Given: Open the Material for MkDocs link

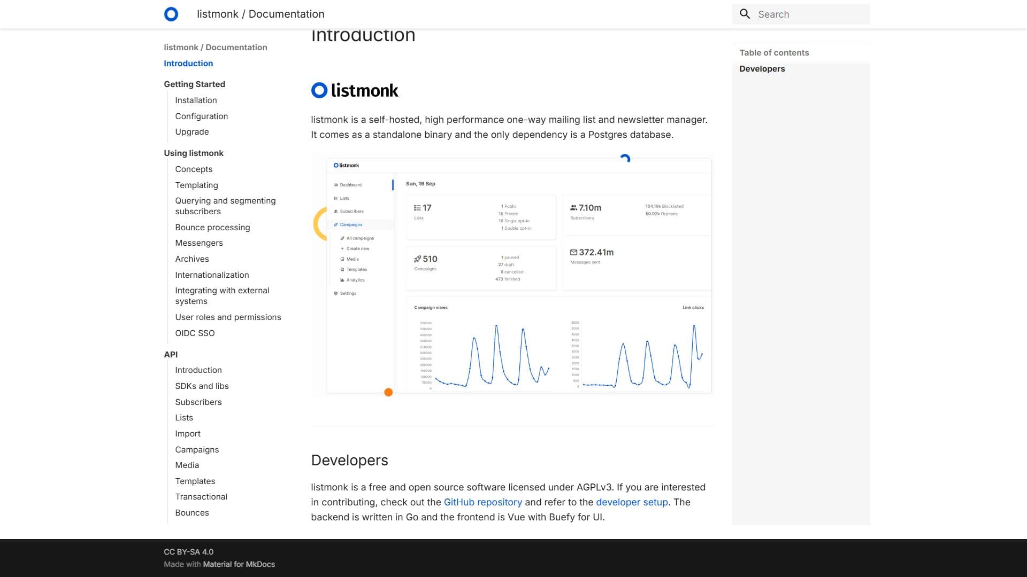Looking at the screenshot, I should coord(239,564).
